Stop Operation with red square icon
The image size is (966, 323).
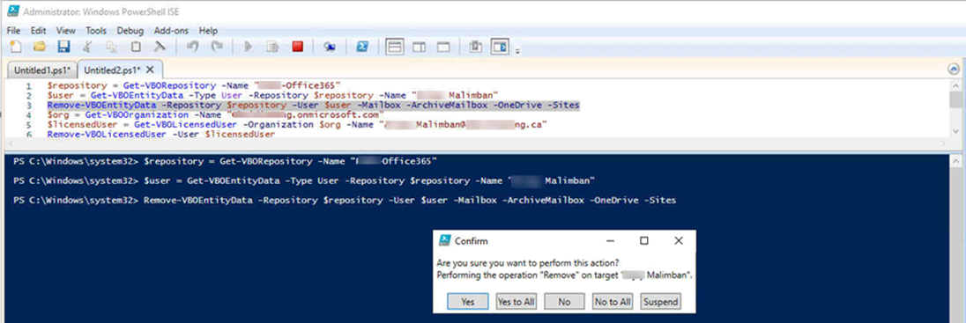tap(298, 47)
